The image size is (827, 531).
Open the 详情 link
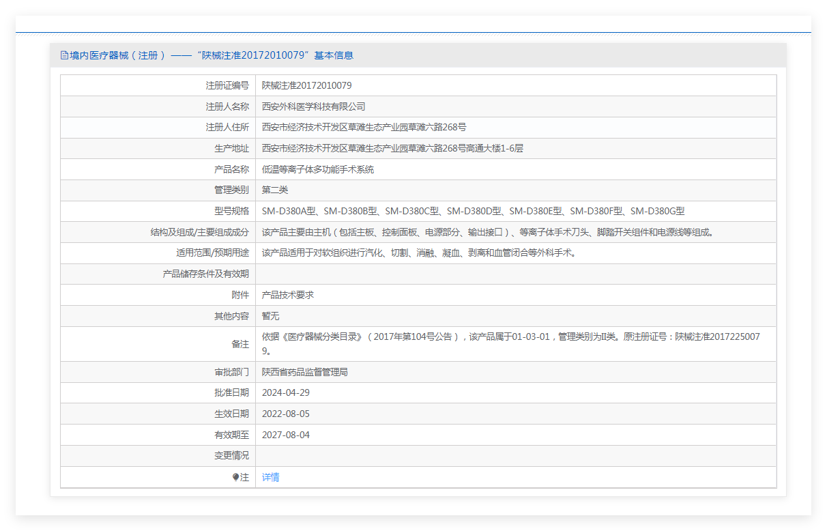tap(270, 478)
